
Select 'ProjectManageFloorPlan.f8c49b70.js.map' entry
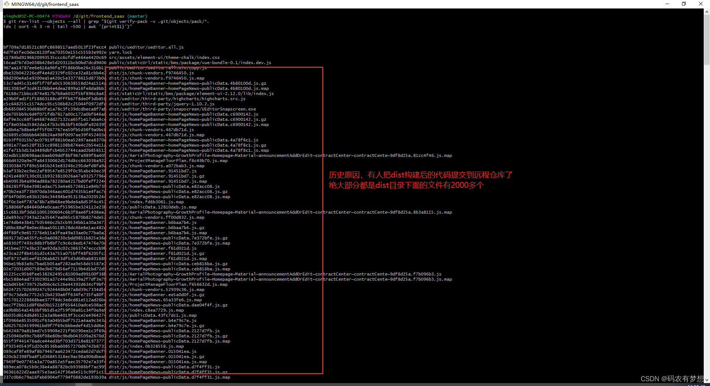click(168, 161)
